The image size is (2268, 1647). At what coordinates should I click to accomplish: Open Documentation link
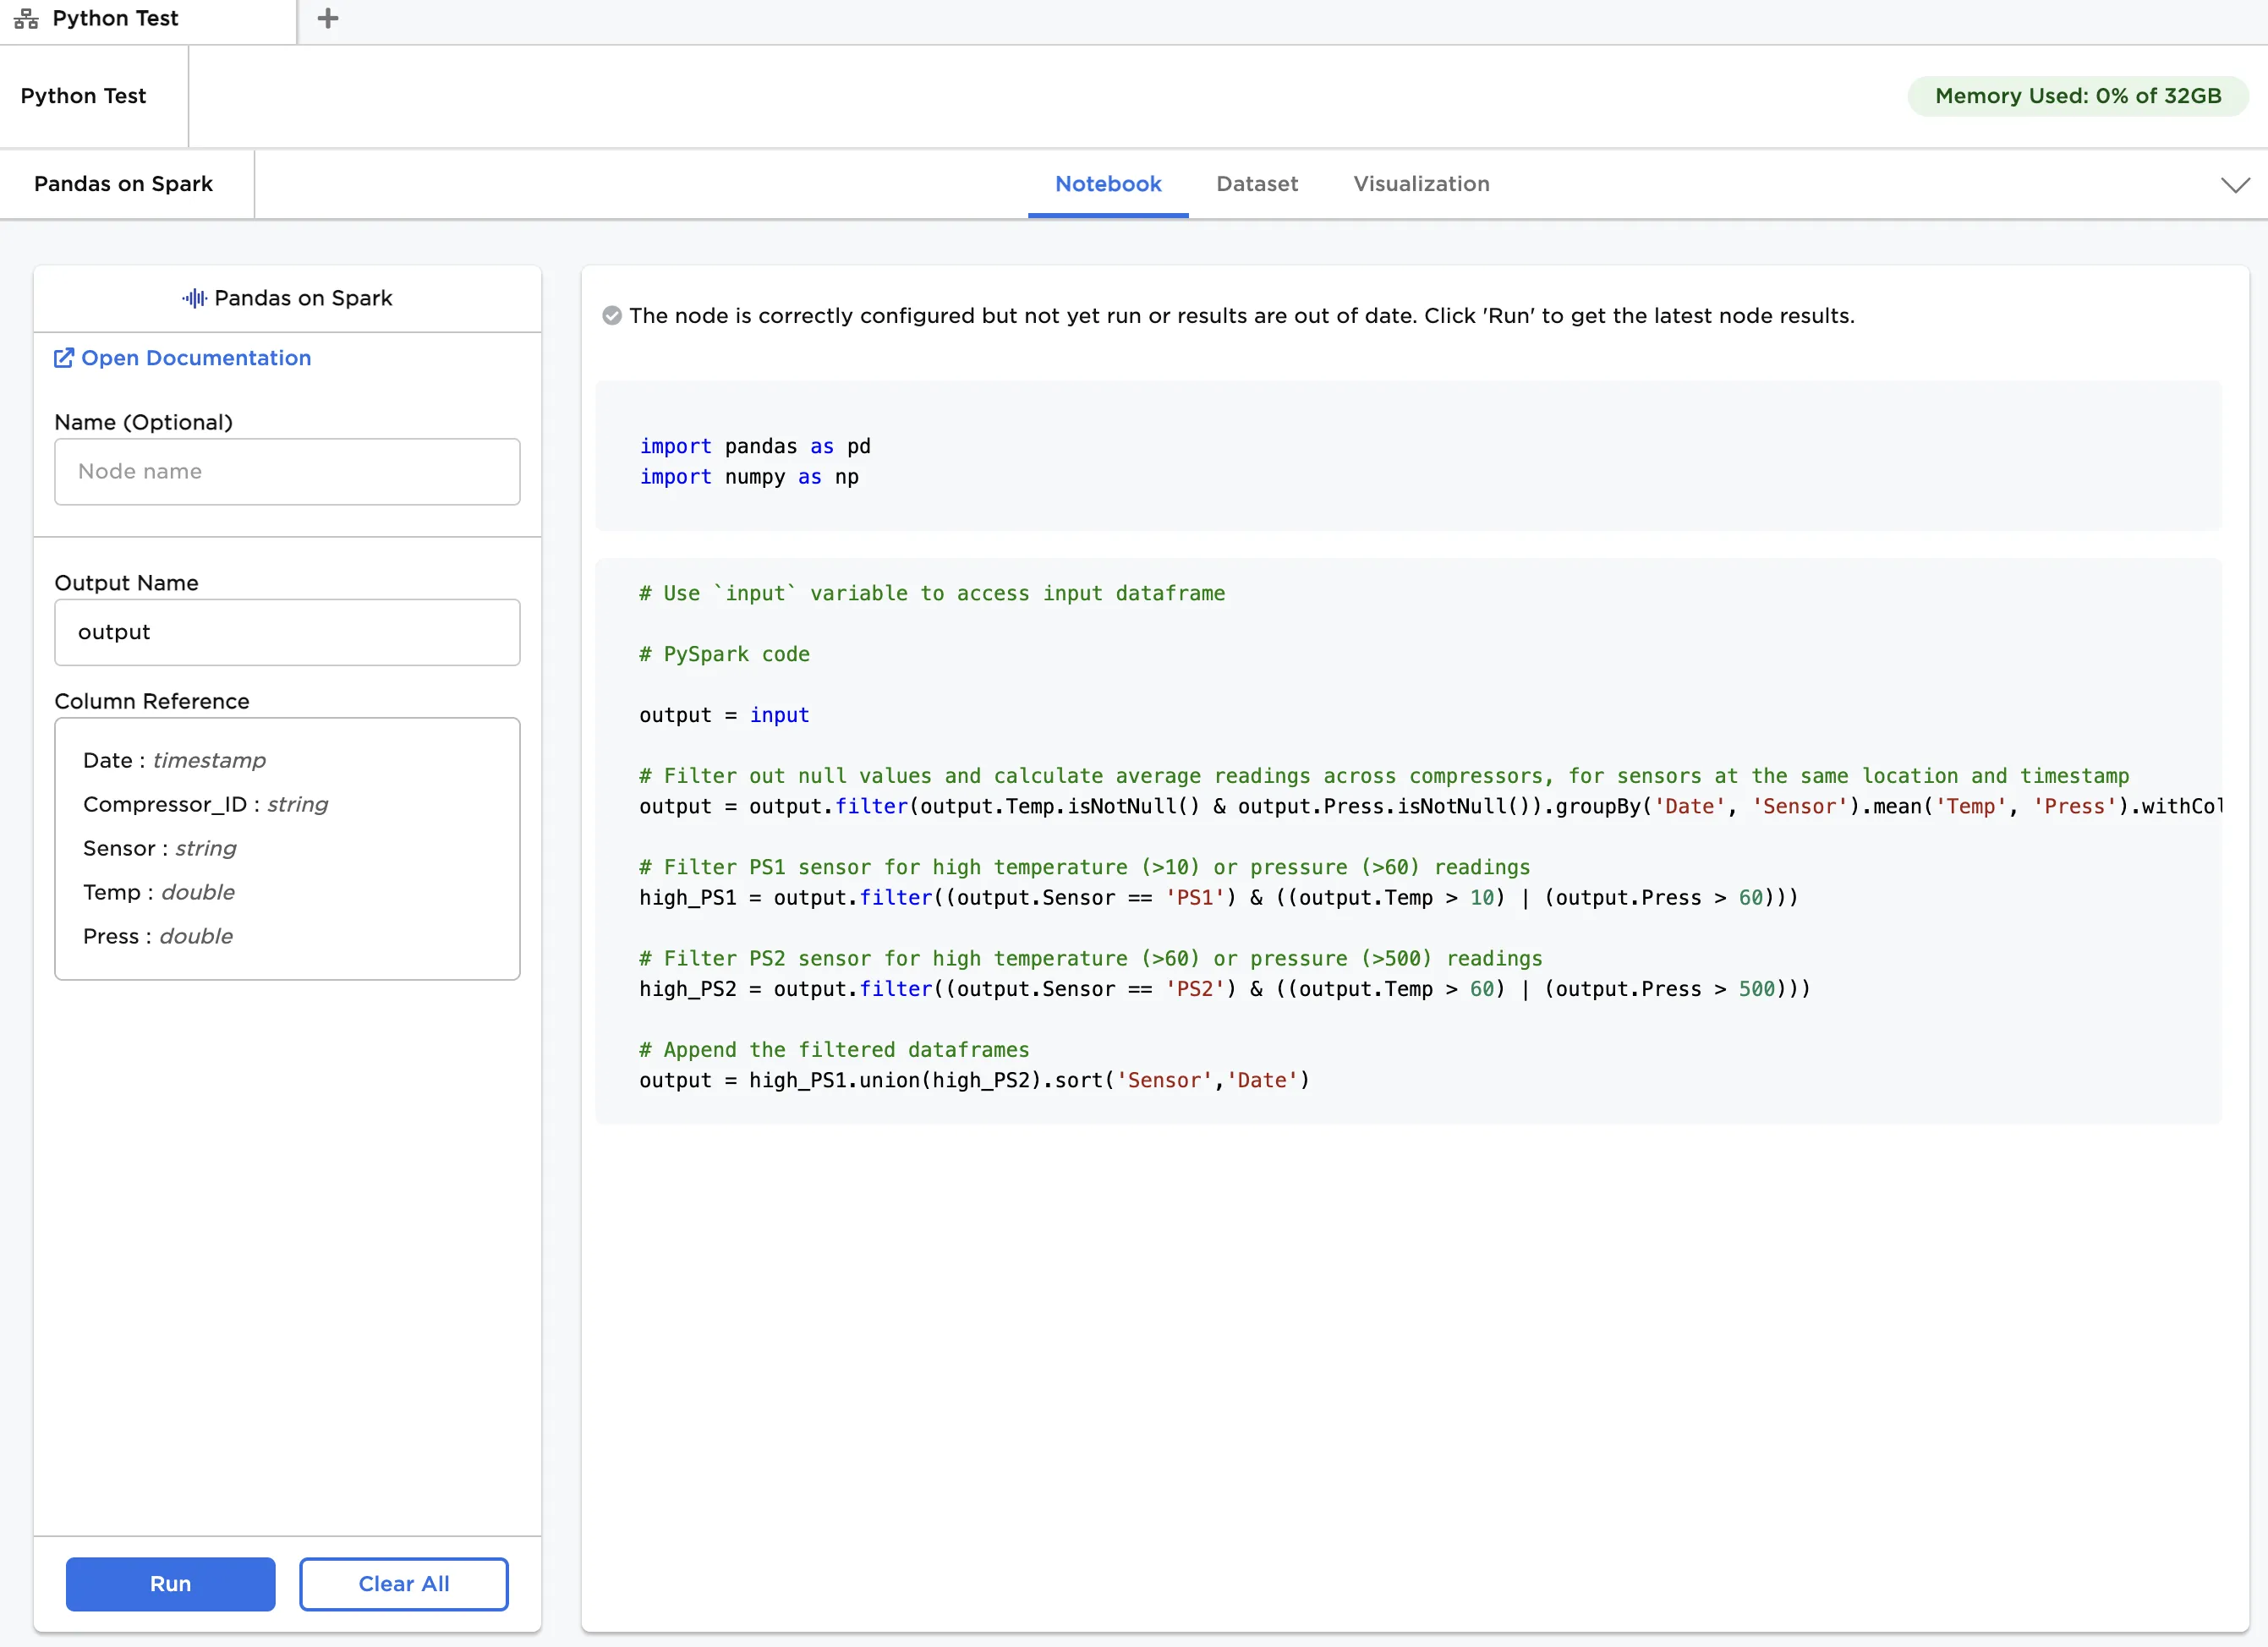click(x=196, y=358)
